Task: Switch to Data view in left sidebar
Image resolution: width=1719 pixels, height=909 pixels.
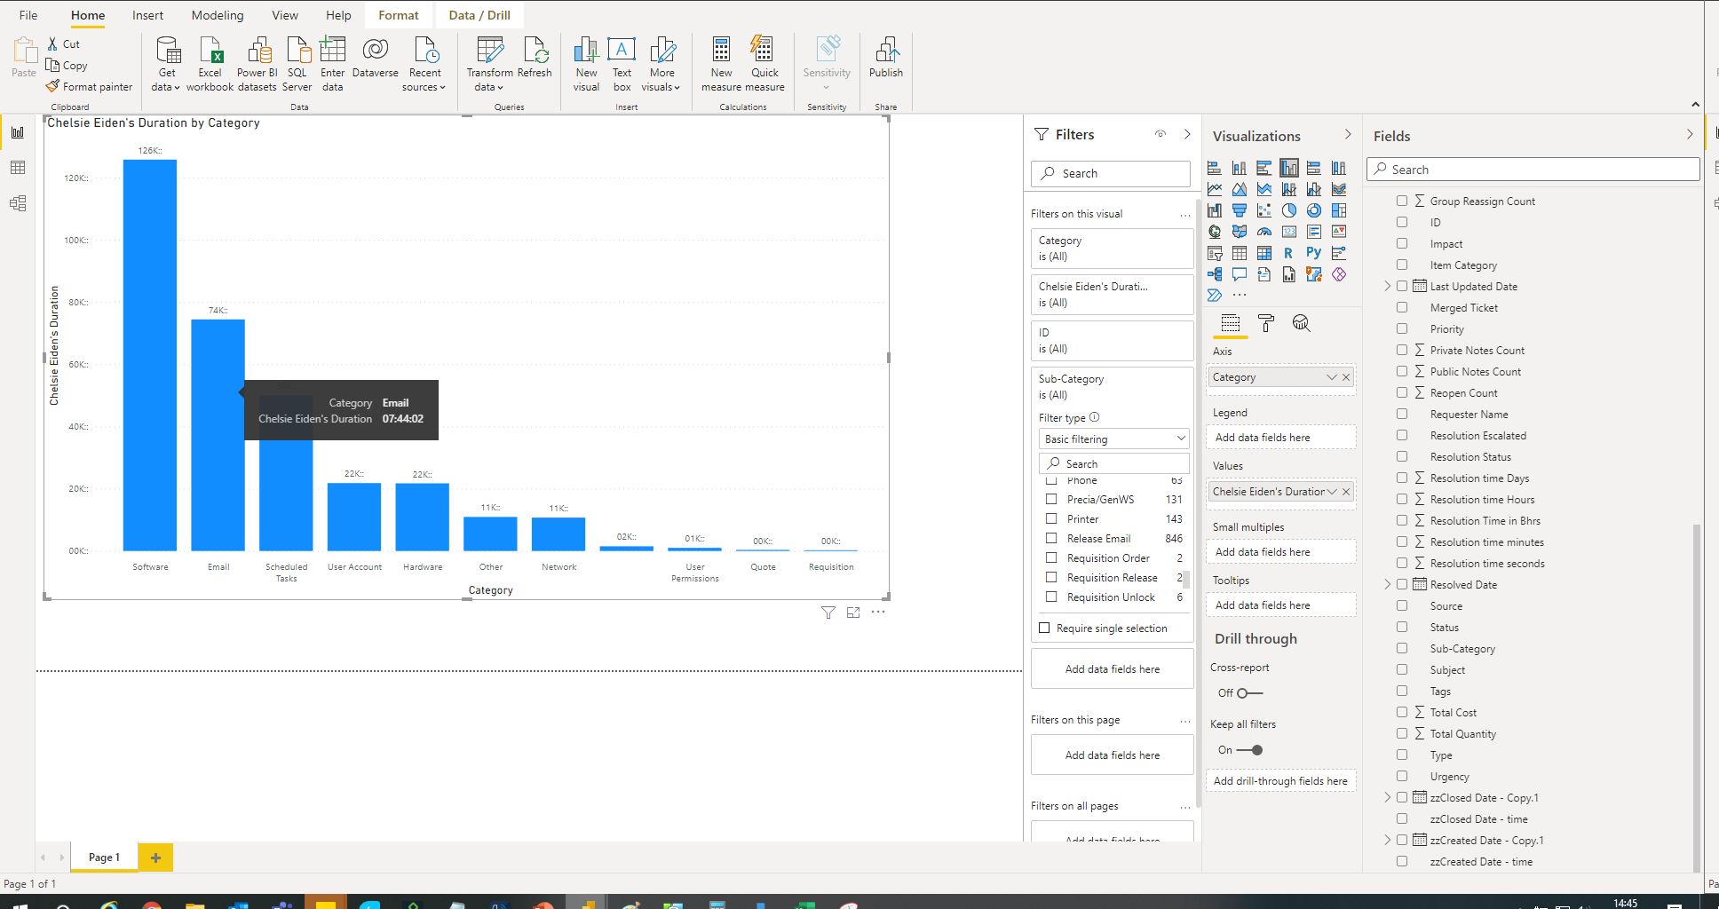Action: 18,168
